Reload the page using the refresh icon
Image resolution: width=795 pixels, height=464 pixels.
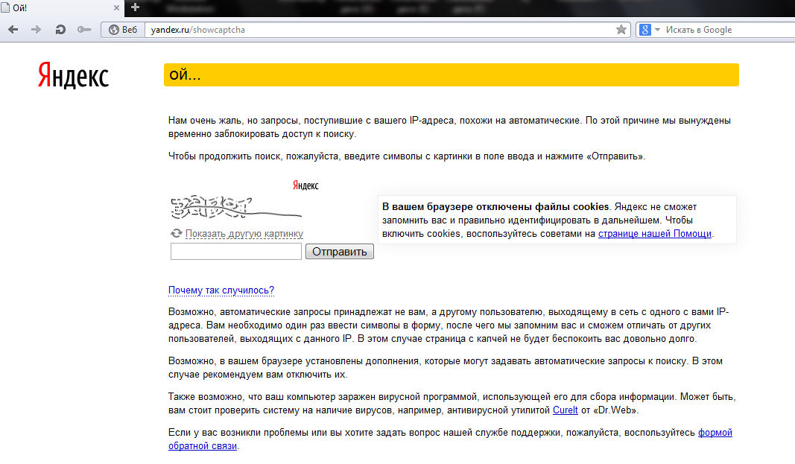[60, 30]
